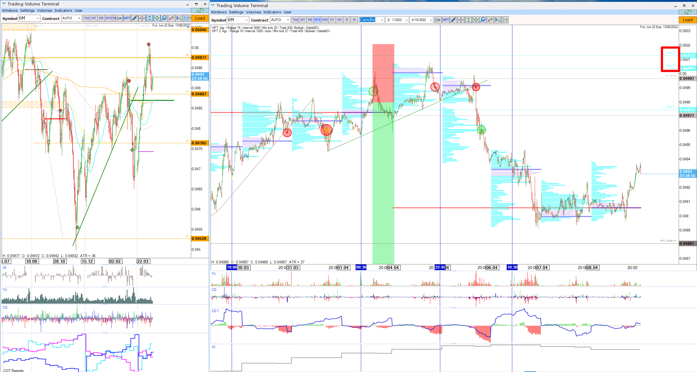Screen dimensions: 697x372
Task: Toggle HFT icon in the left window
Action: [127, 18]
